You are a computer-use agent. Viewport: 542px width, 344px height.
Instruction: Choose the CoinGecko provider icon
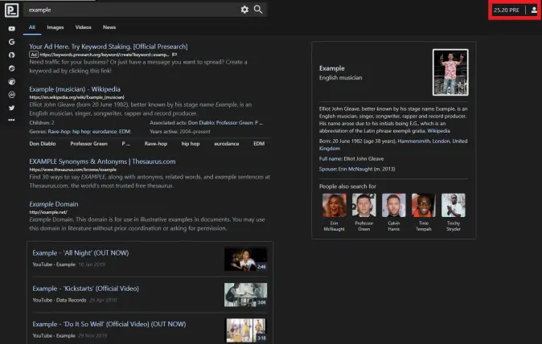(12, 81)
